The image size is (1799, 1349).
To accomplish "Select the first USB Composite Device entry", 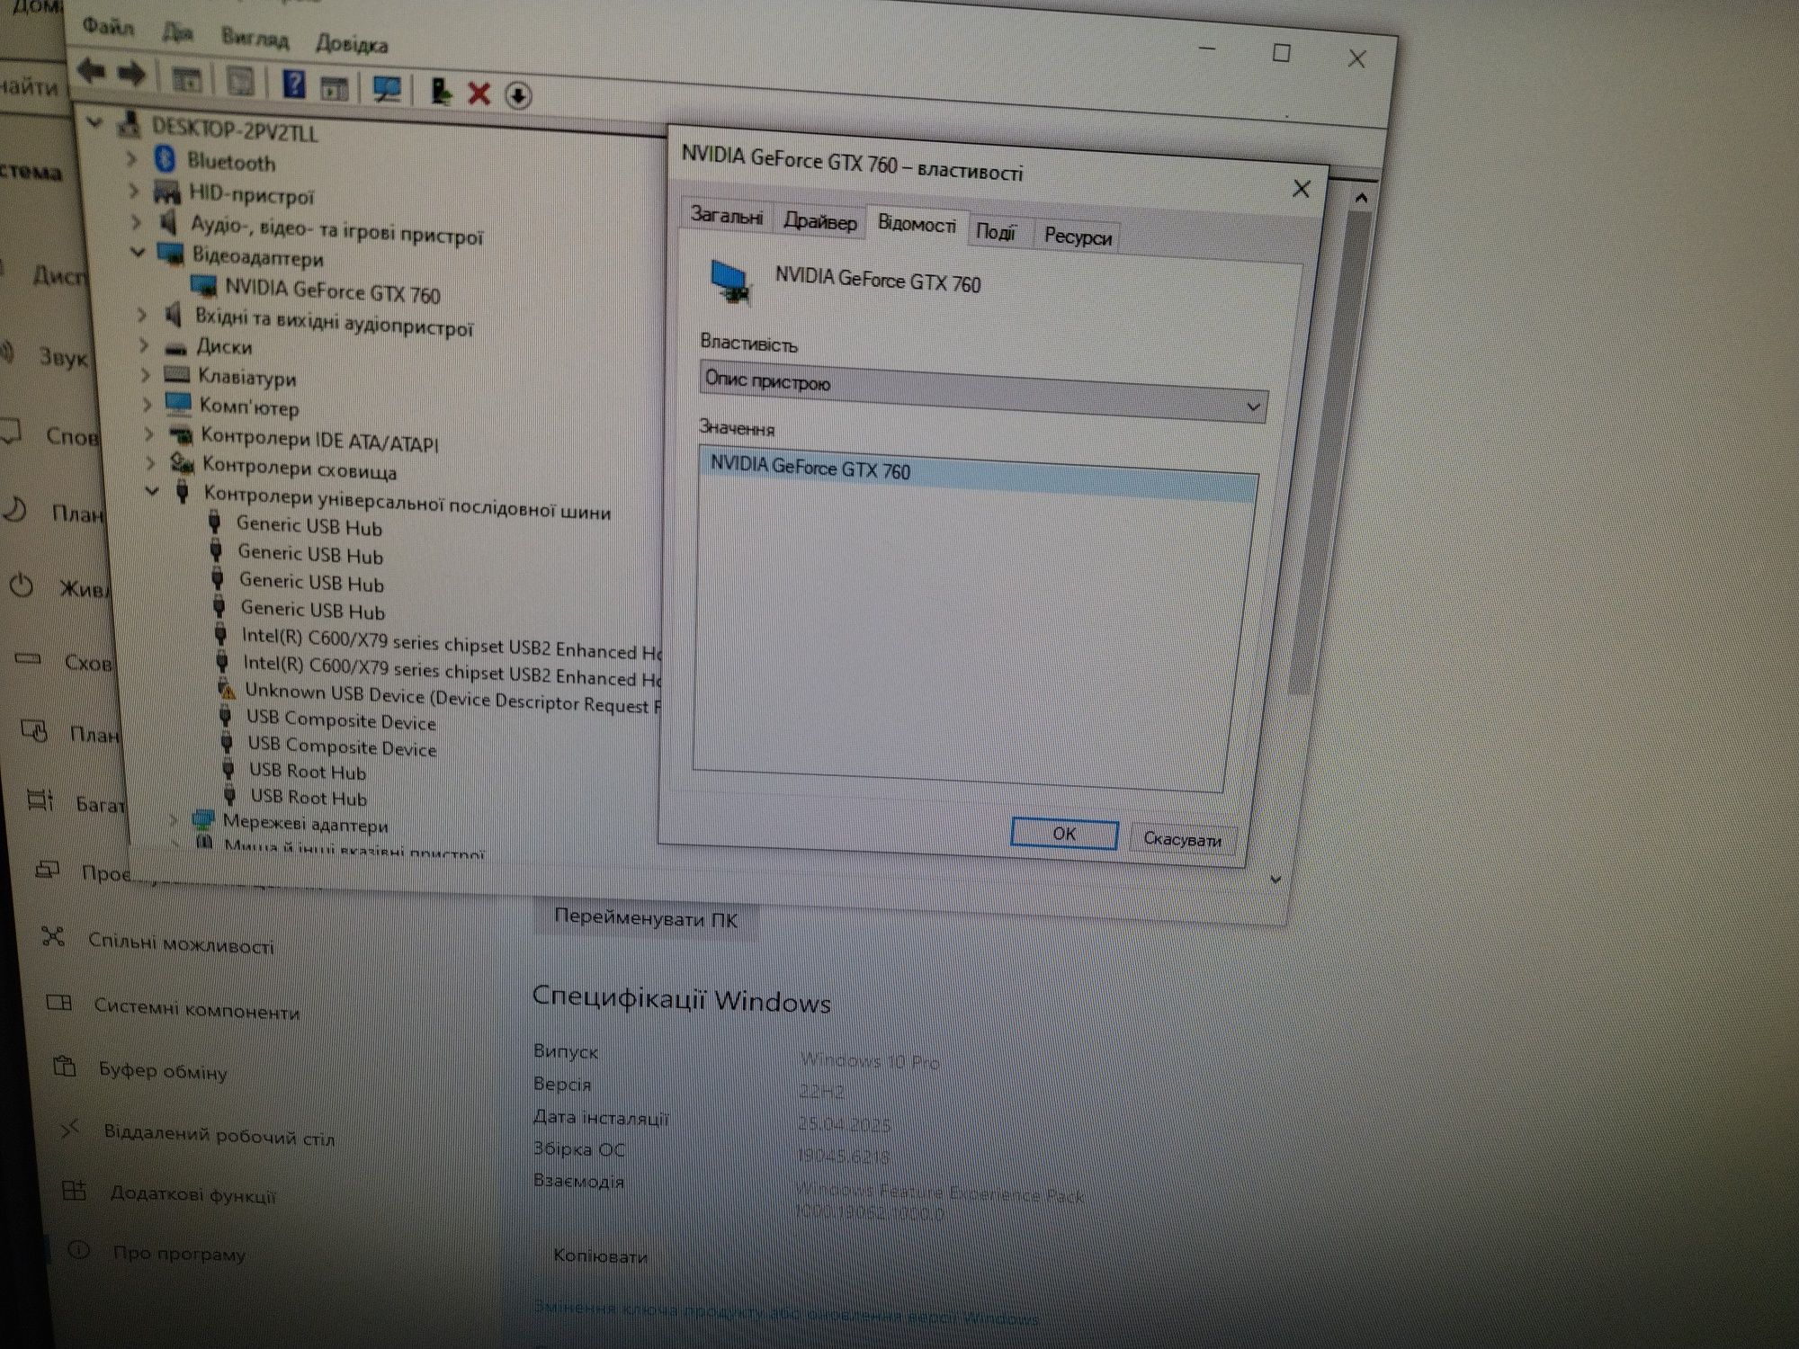I will (x=342, y=720).
